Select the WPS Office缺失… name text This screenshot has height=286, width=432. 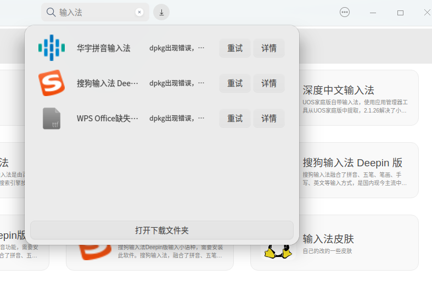(x=108, y=119)
